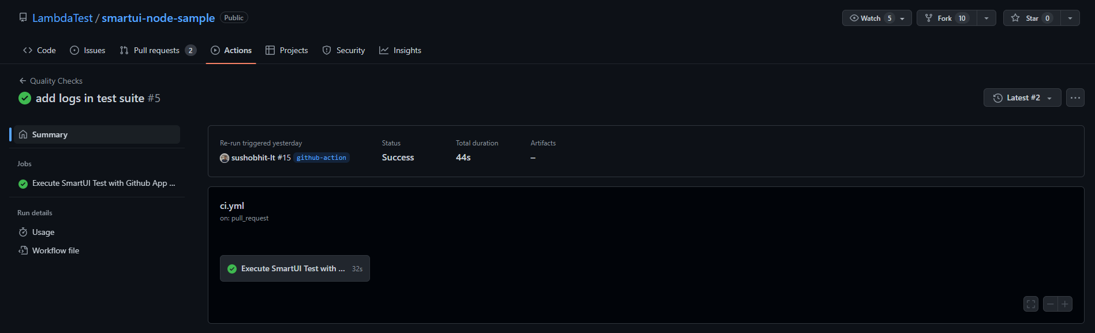Fork the repository
The width and height of the screenshot is (1095, 333).
(945, 18)
